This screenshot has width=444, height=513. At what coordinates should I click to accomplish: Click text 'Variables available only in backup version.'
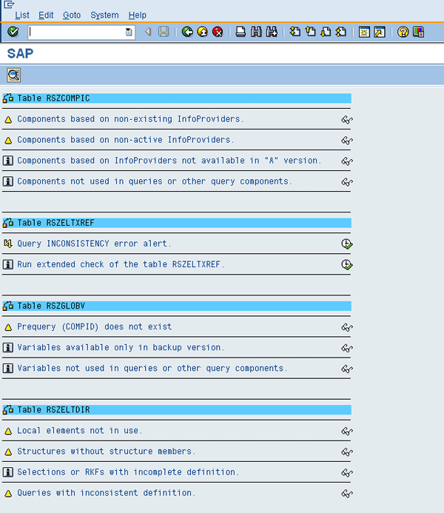121,347
